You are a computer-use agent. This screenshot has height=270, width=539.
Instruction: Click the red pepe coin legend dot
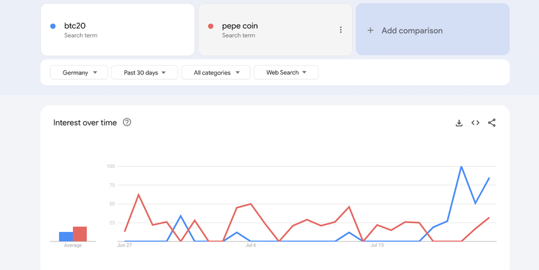(x=211, y=26)
